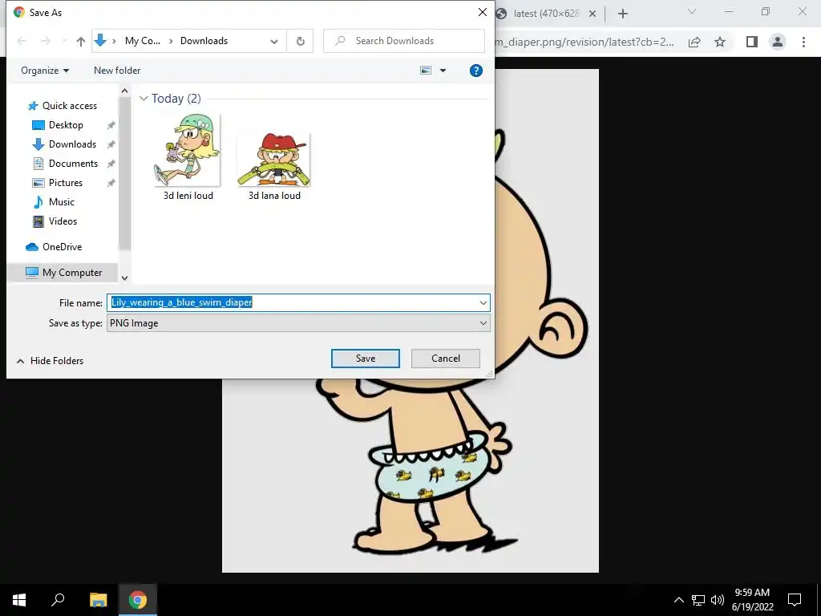The height and width of the screenshot is (616, 821).
Task: Close the Save As dialog
Action: pos(482,12)
